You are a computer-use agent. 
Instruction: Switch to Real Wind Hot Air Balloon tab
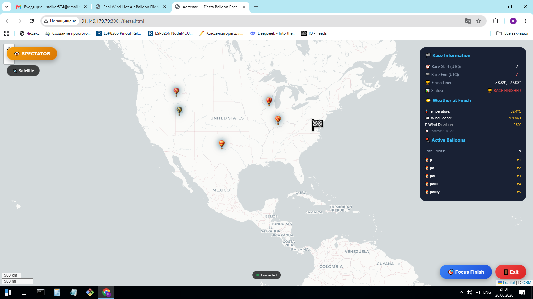tap(131, 7)
